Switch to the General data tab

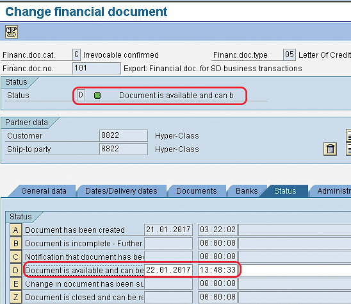click(x=44, y=191)
